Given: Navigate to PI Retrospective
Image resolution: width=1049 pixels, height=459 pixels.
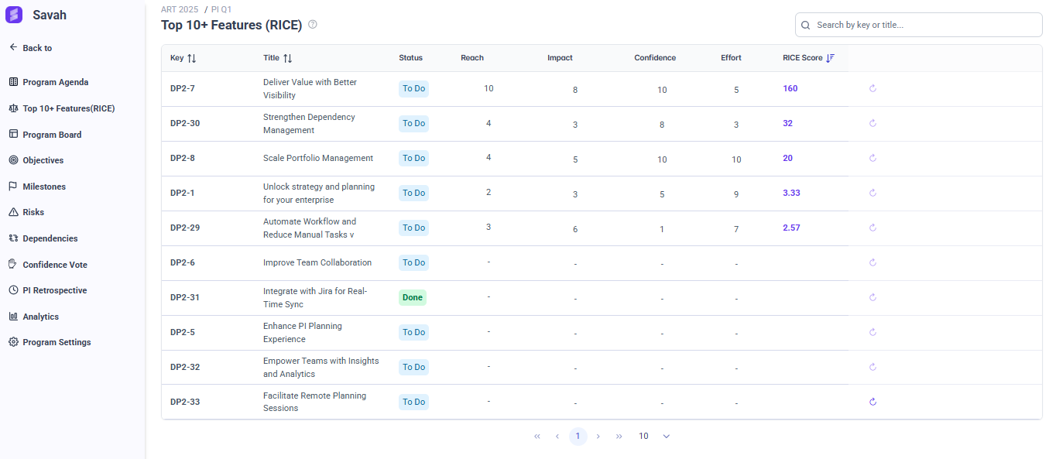Looking at the screenshot, I should [54, 290].
